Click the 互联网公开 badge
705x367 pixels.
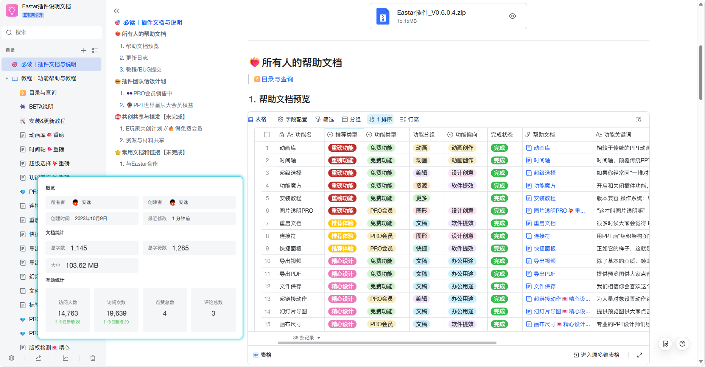[x=33, y=15]
